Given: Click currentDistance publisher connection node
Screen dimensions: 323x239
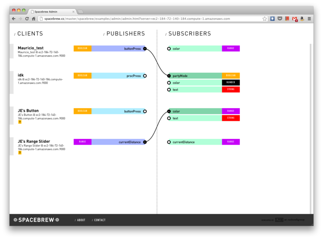Looking at the screenshot, I should pyautogui.click(x=145, y=142).
